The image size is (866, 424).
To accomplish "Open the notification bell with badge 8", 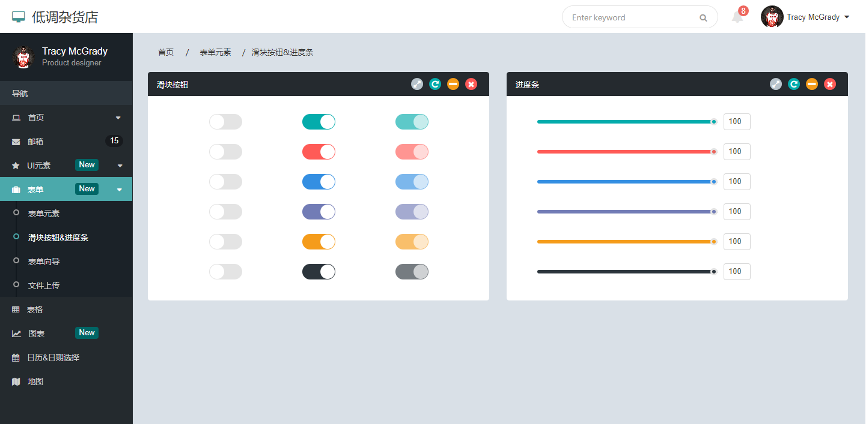I will point(737,17).
